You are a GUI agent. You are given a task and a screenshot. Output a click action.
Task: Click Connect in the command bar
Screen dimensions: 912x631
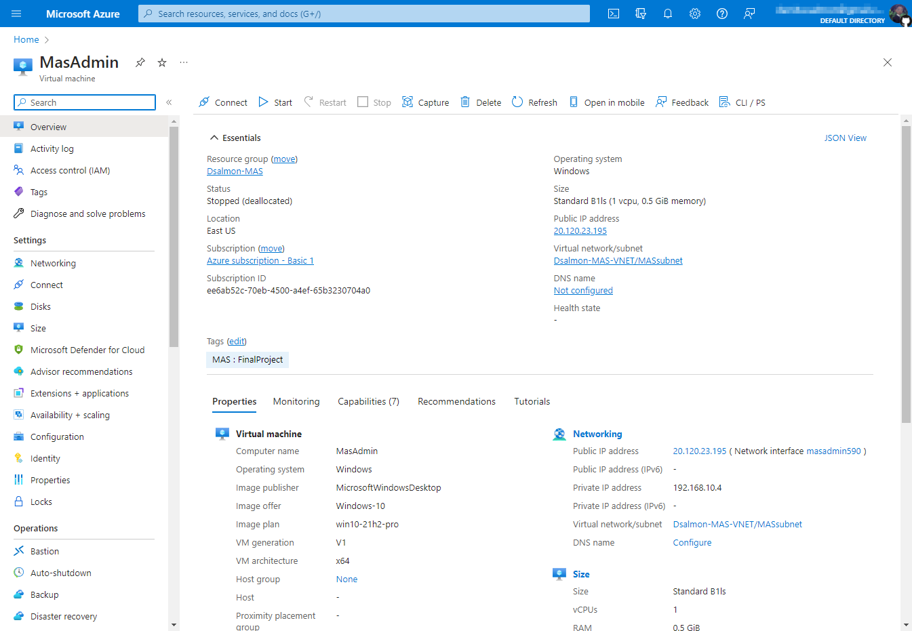pos(223,102)
